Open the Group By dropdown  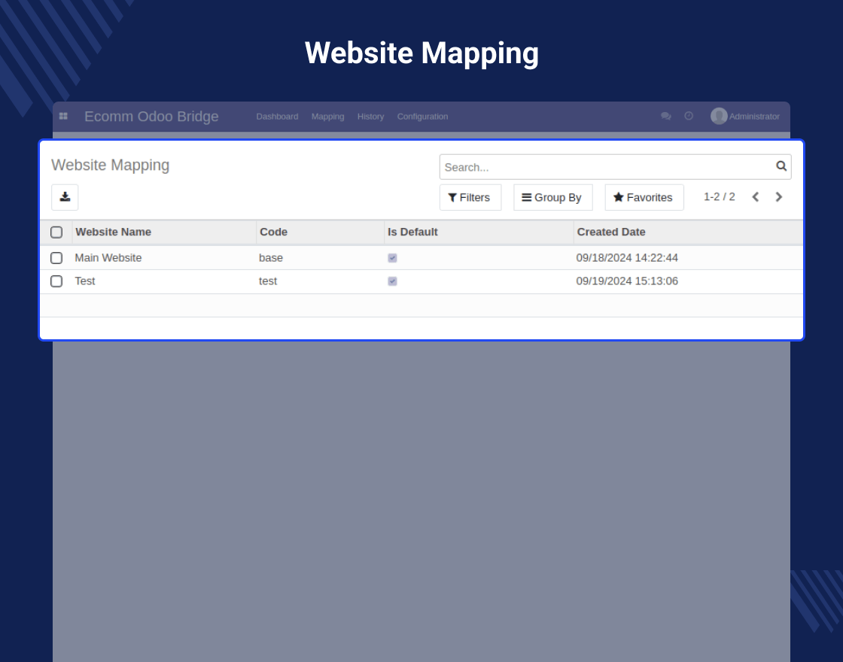(553, 197)
